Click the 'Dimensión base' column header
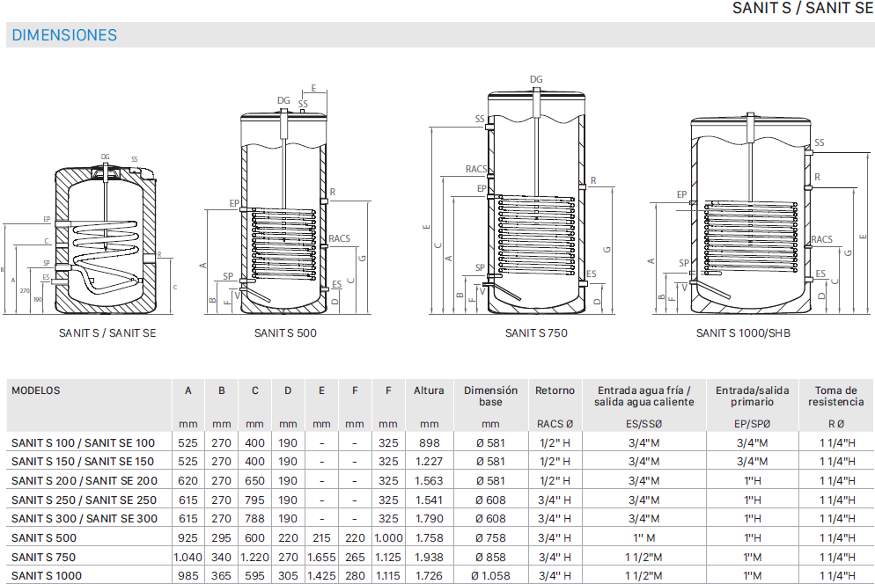The height and width of the screenshot is (584, 875). [490, 396]
